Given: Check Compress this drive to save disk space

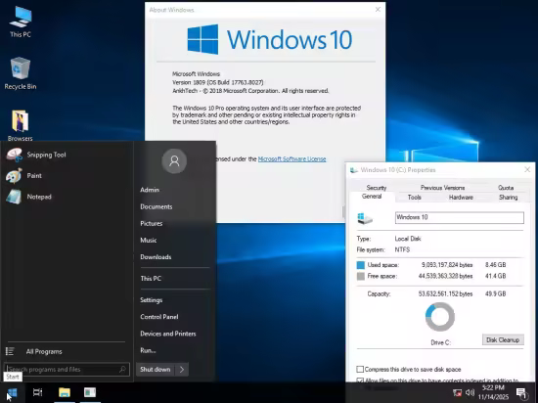Looking at the screenshot, I should [360, 370].
